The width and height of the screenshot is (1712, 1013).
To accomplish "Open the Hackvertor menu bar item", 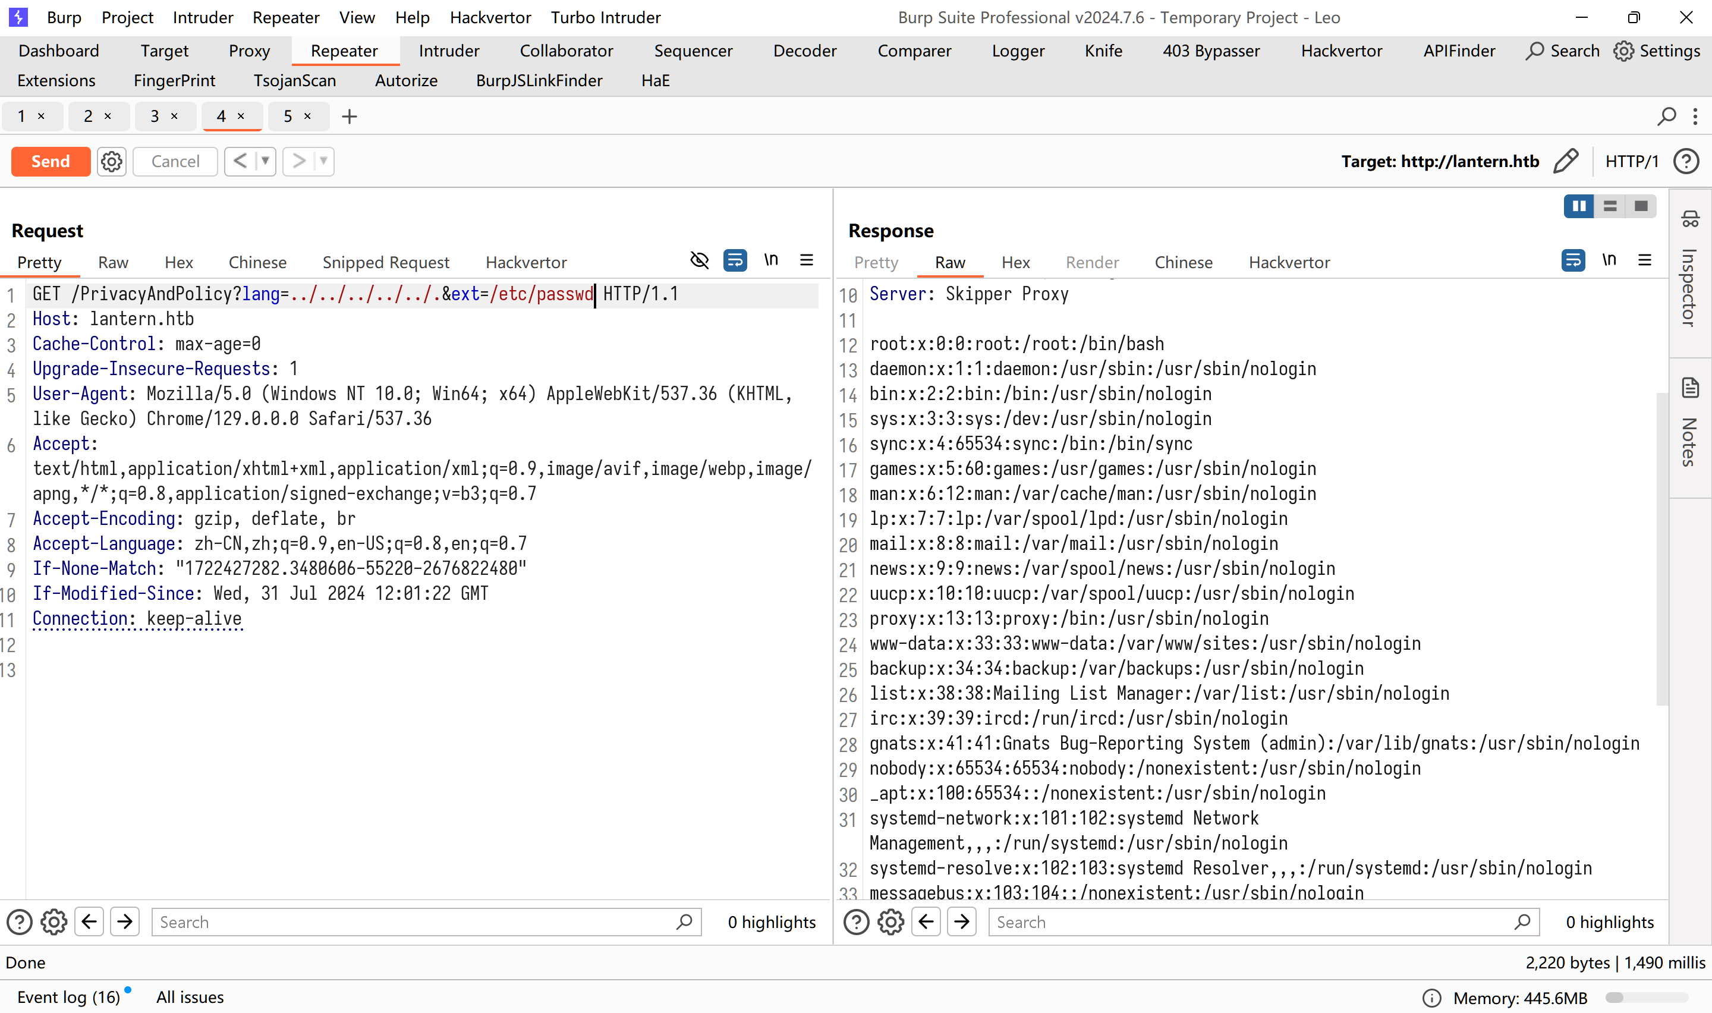I will (x=490, y=18).
